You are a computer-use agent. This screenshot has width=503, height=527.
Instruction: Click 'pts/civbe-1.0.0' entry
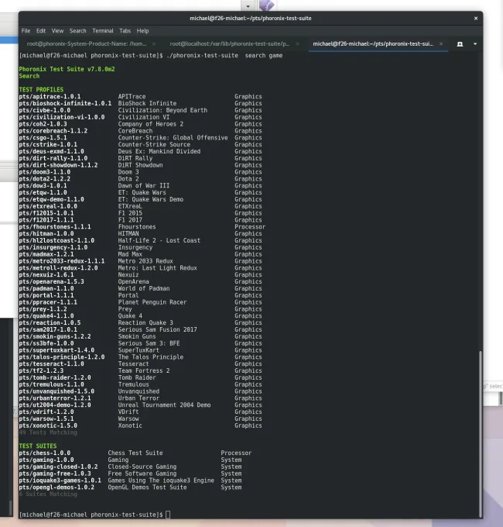(x=45, y=110)
